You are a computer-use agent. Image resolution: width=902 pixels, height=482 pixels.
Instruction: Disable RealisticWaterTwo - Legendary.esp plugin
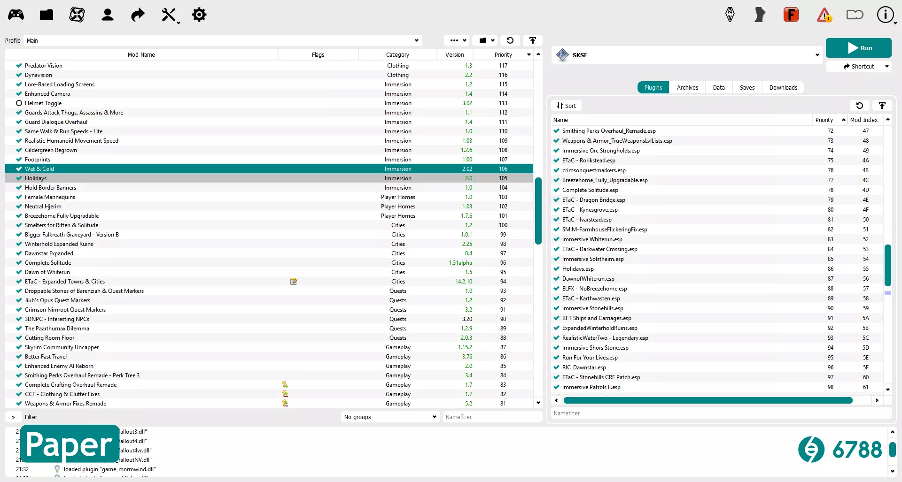coord(557,338)
